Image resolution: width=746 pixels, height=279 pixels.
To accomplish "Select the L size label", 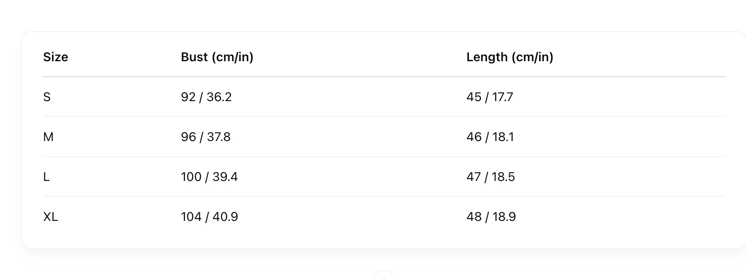I will tap(47, 177).
